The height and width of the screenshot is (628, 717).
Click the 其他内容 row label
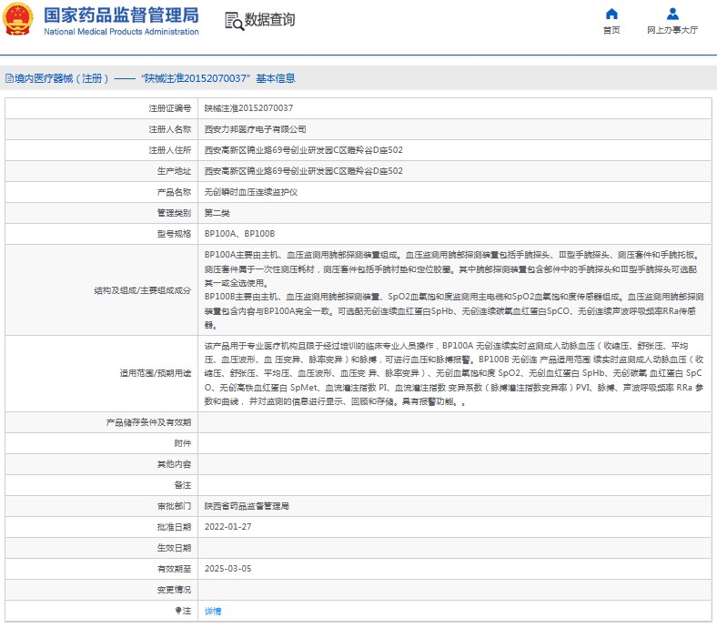[174, 464]
